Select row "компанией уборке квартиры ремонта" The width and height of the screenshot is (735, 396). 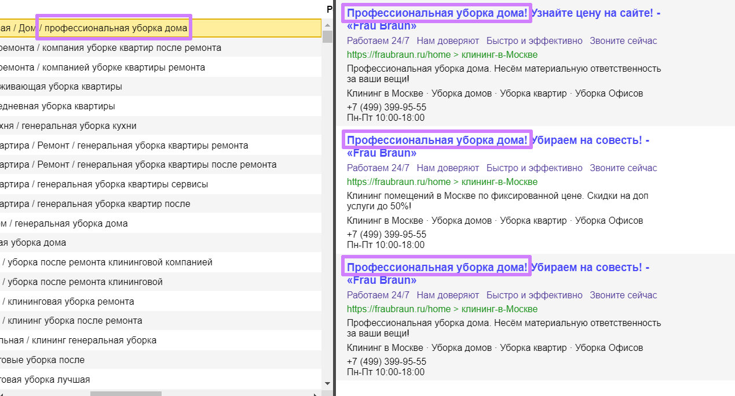[x=160, y=67]
